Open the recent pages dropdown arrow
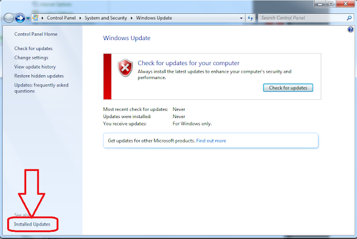This screenshot has width=357, height=239. (x=28, y=18)
